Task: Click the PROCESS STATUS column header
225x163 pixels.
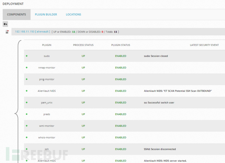Action: pyautogui.click(x=83, y=45)
